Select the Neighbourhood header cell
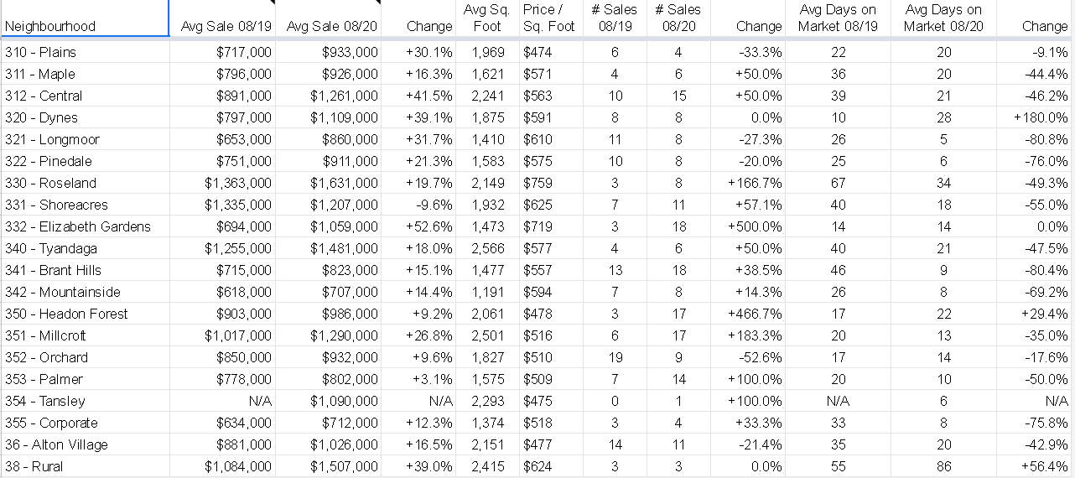The width and height of the screenshot is (1075, 478). click(x=85, y=18)
